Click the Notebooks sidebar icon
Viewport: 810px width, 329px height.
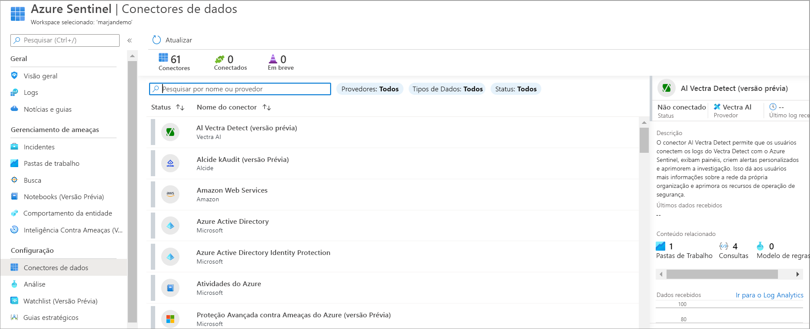(14, 196)
